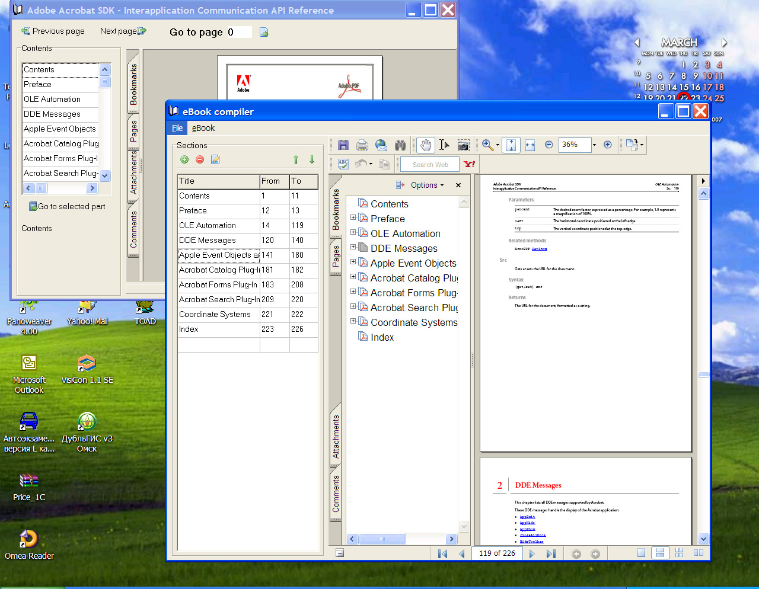
Task: Expand the OLE Automation bookmark
Action: point(353,232)
